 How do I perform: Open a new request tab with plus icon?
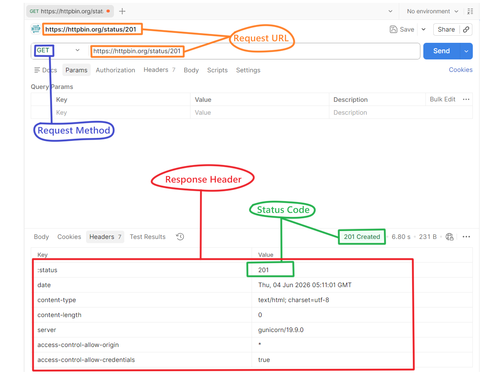tap(122, 11)
